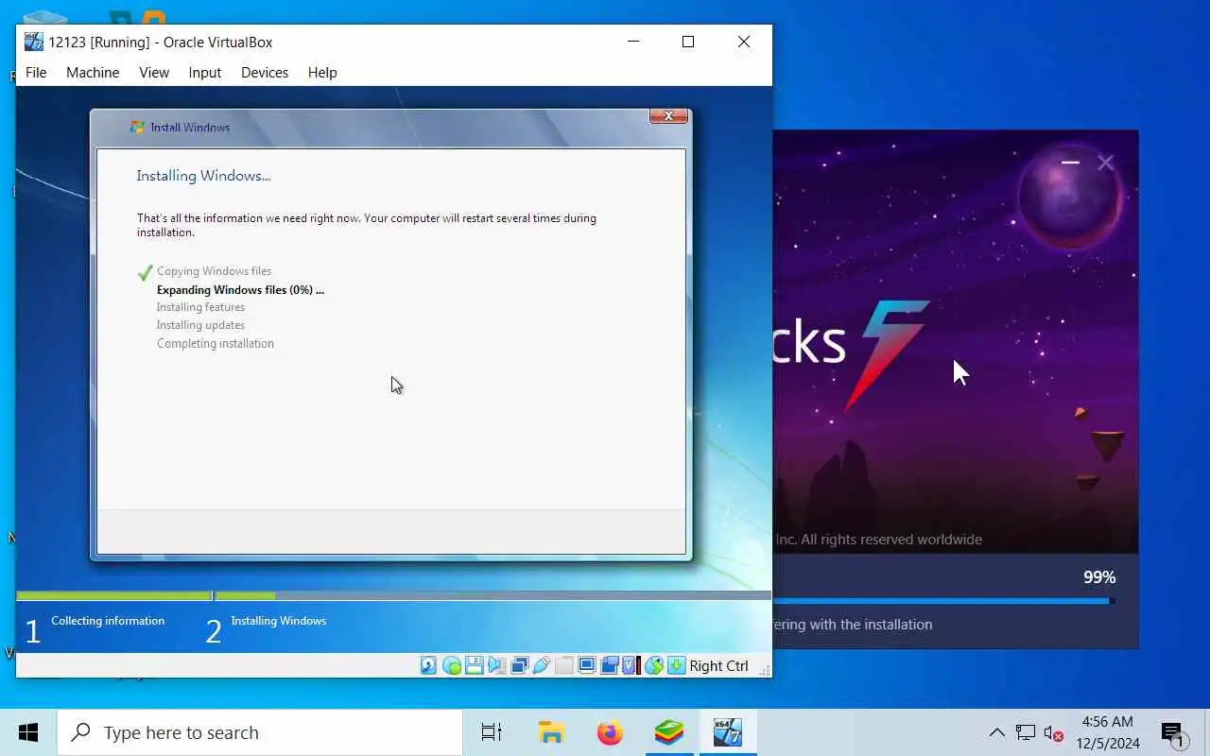The width and height of the screenshot is (1210, 756).
Task: Click the Windows setup progress bar
Action: pos(393,595)
